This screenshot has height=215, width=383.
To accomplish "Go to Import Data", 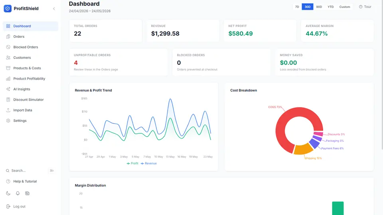I will pyautogui.click(x=31, y=110).
